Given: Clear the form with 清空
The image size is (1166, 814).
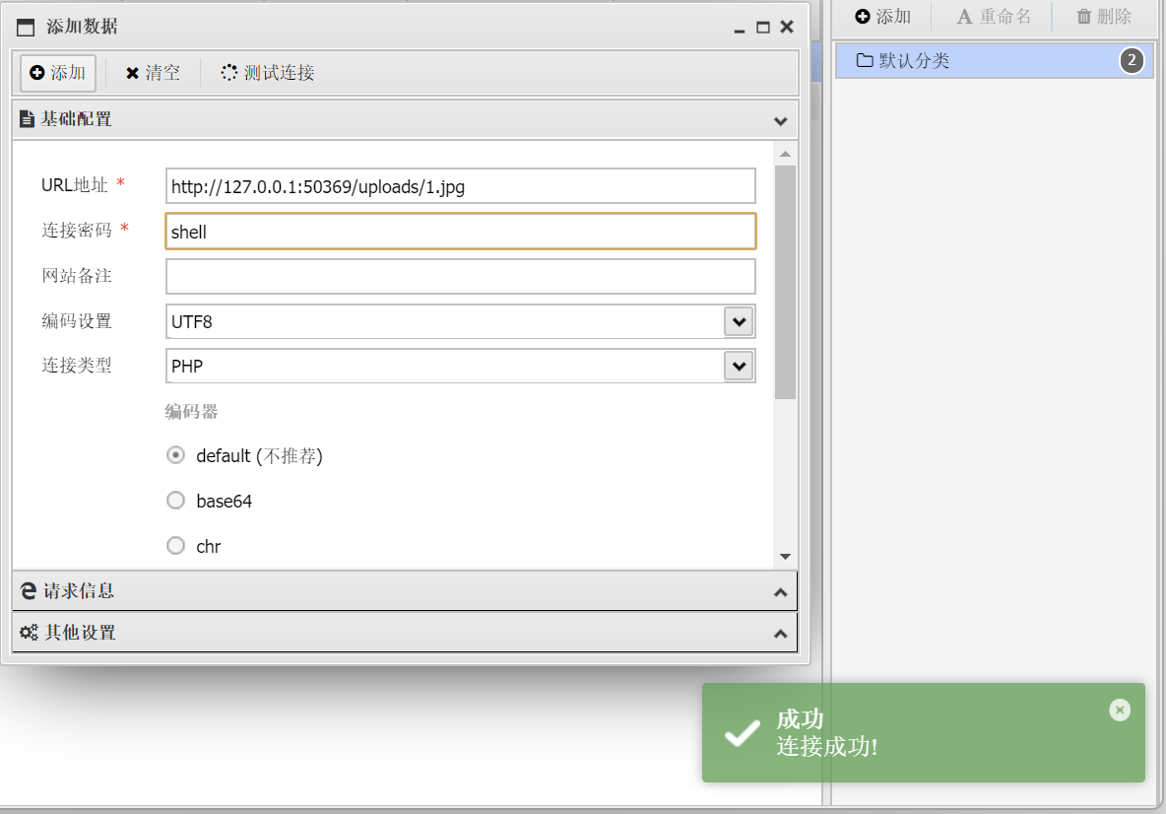Looking at the screenshot, I should [x=153, y=72].
